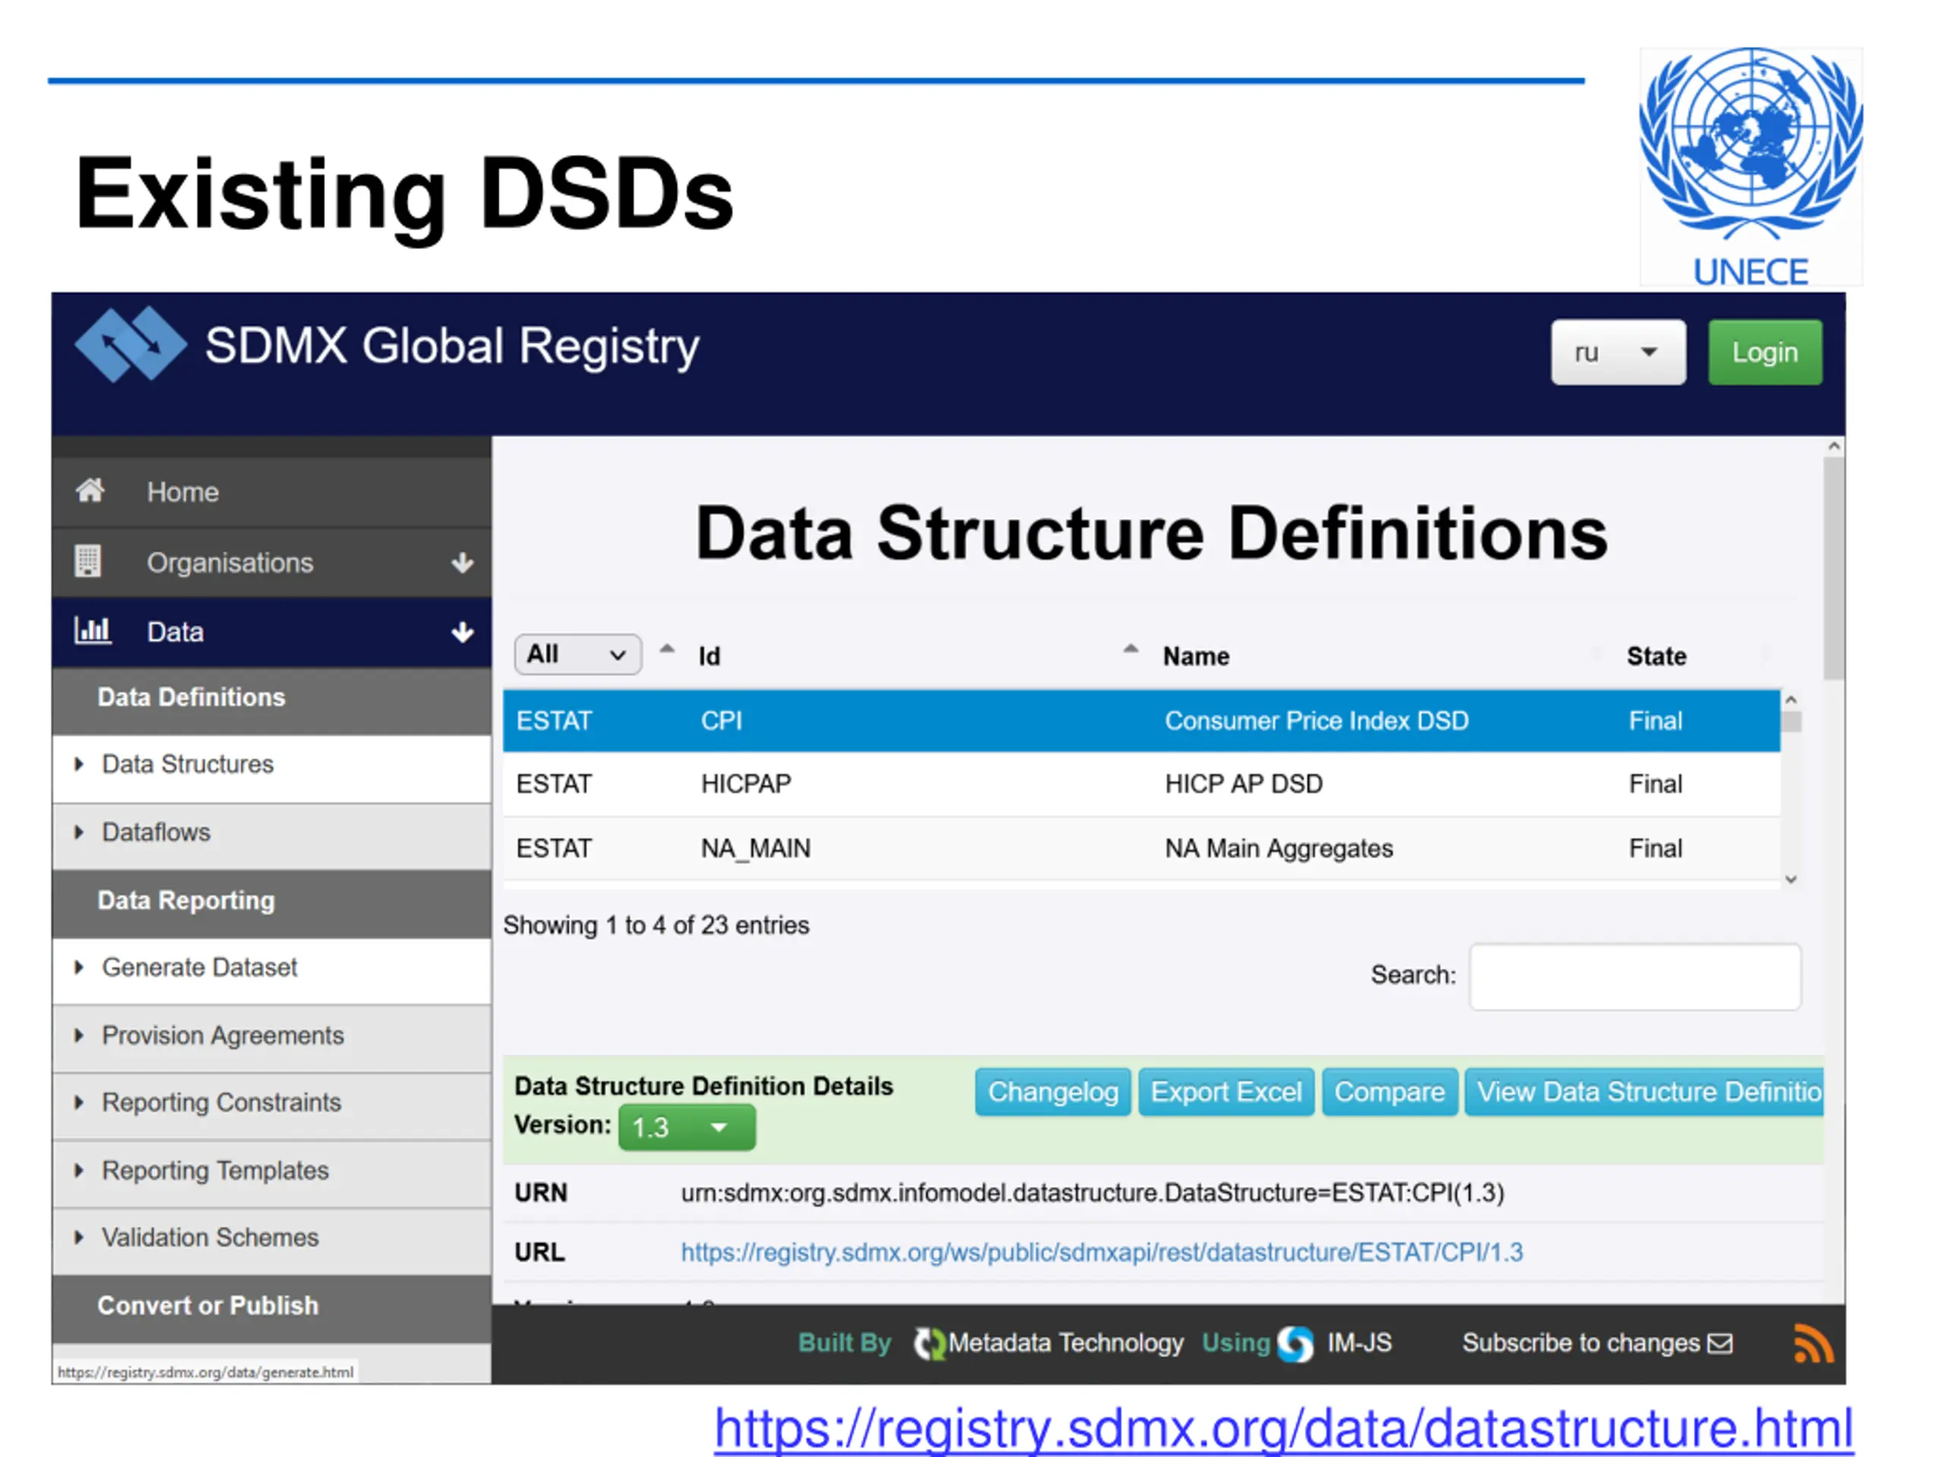Click the page scrollbar up arrow
Viewport: 1943px width, 1457px height.
click(x=1834, y=446)
